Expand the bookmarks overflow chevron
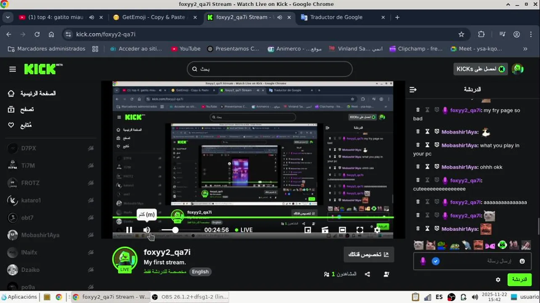The height and width of the screenshot is (303, 540). (x=525, y=49)
